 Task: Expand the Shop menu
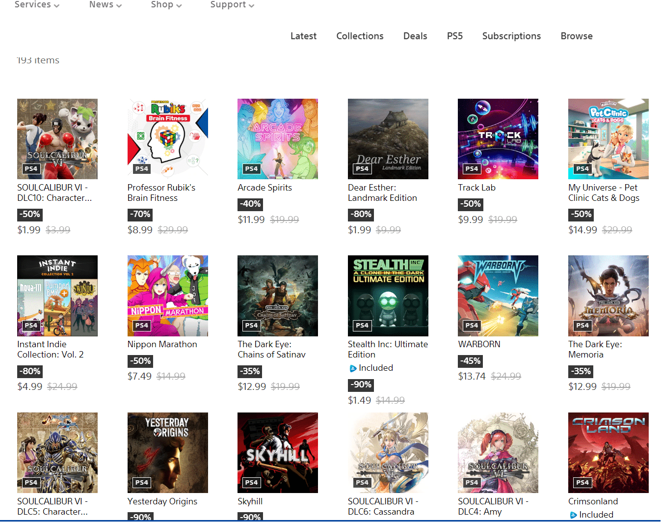(166, 5)
